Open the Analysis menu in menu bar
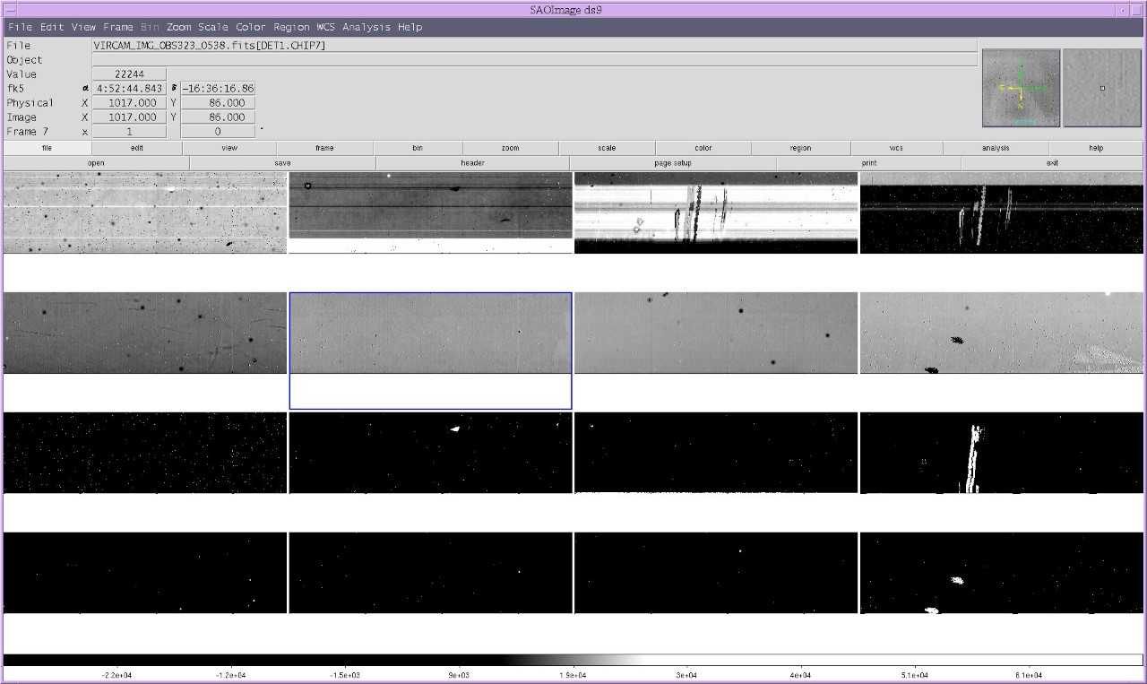Image resolution: width=1147 pixels, height=684 pixels. point(366,27)
